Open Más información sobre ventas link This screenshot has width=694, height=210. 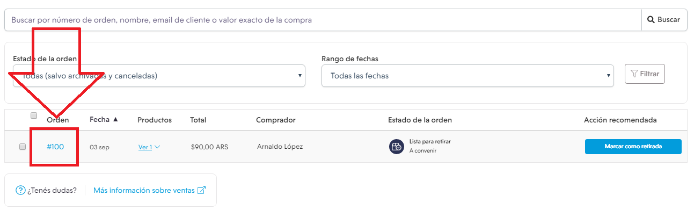pos(144,190)
